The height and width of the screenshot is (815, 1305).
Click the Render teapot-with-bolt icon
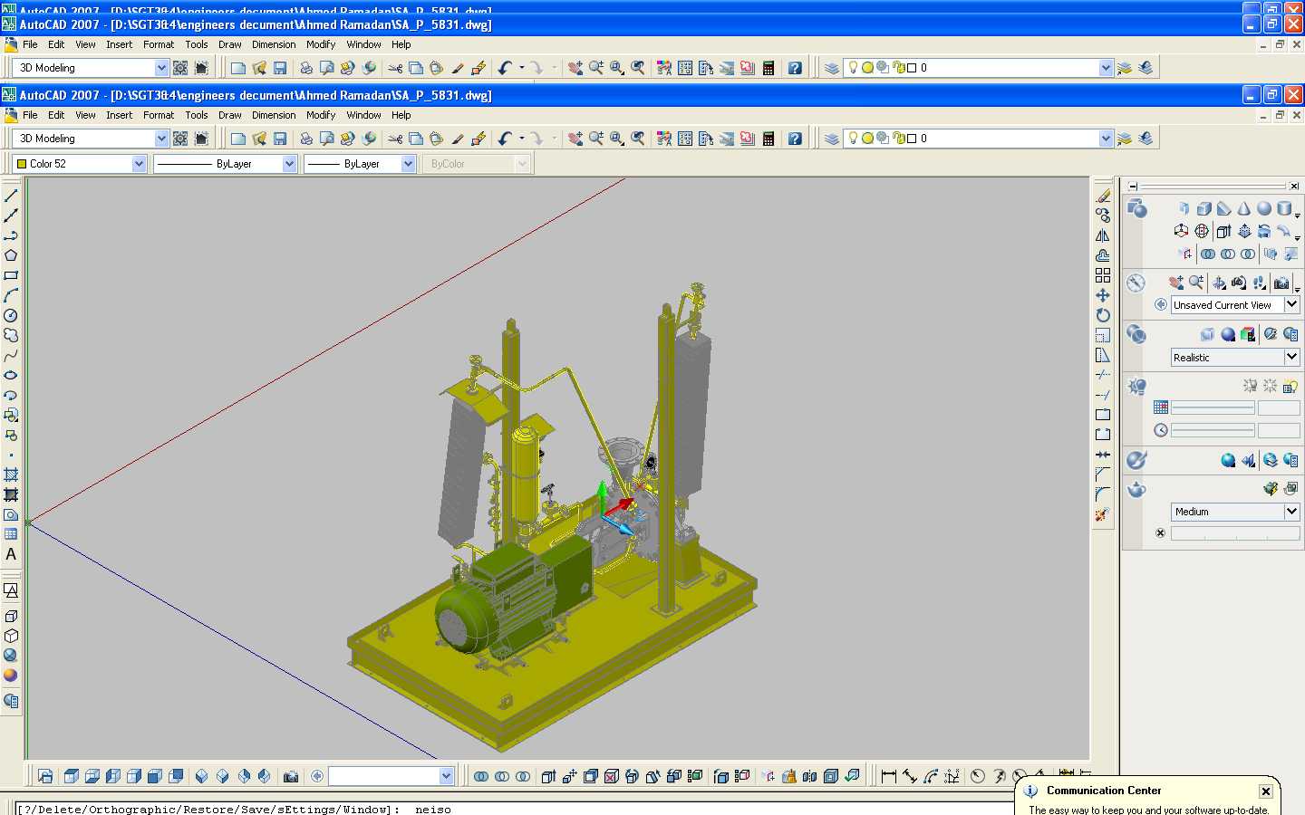[x=1271, y=489]
